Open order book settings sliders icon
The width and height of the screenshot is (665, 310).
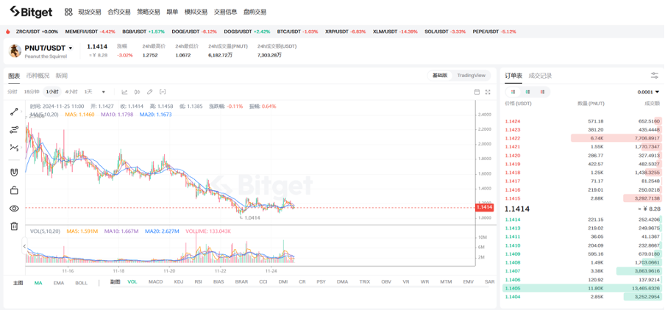(x=655, y=76)
